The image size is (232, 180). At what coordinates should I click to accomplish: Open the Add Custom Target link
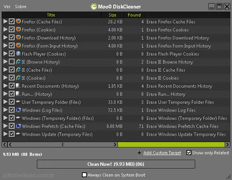[162, 153]
